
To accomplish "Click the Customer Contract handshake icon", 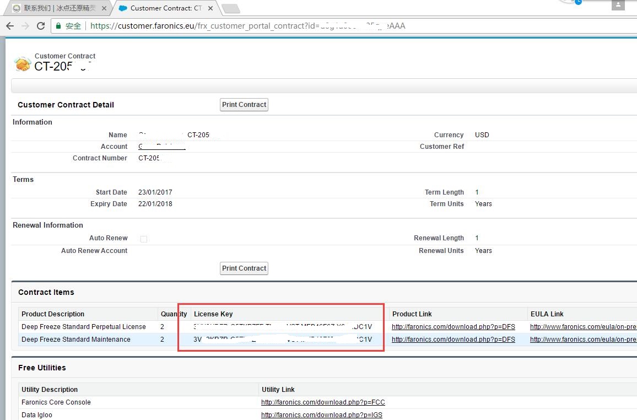I will (x=23, y=64).
